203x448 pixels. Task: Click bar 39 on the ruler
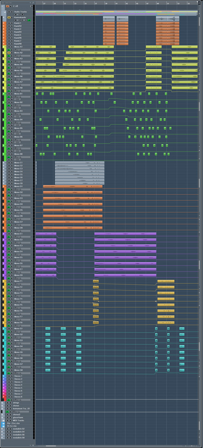tap(106, 3)
